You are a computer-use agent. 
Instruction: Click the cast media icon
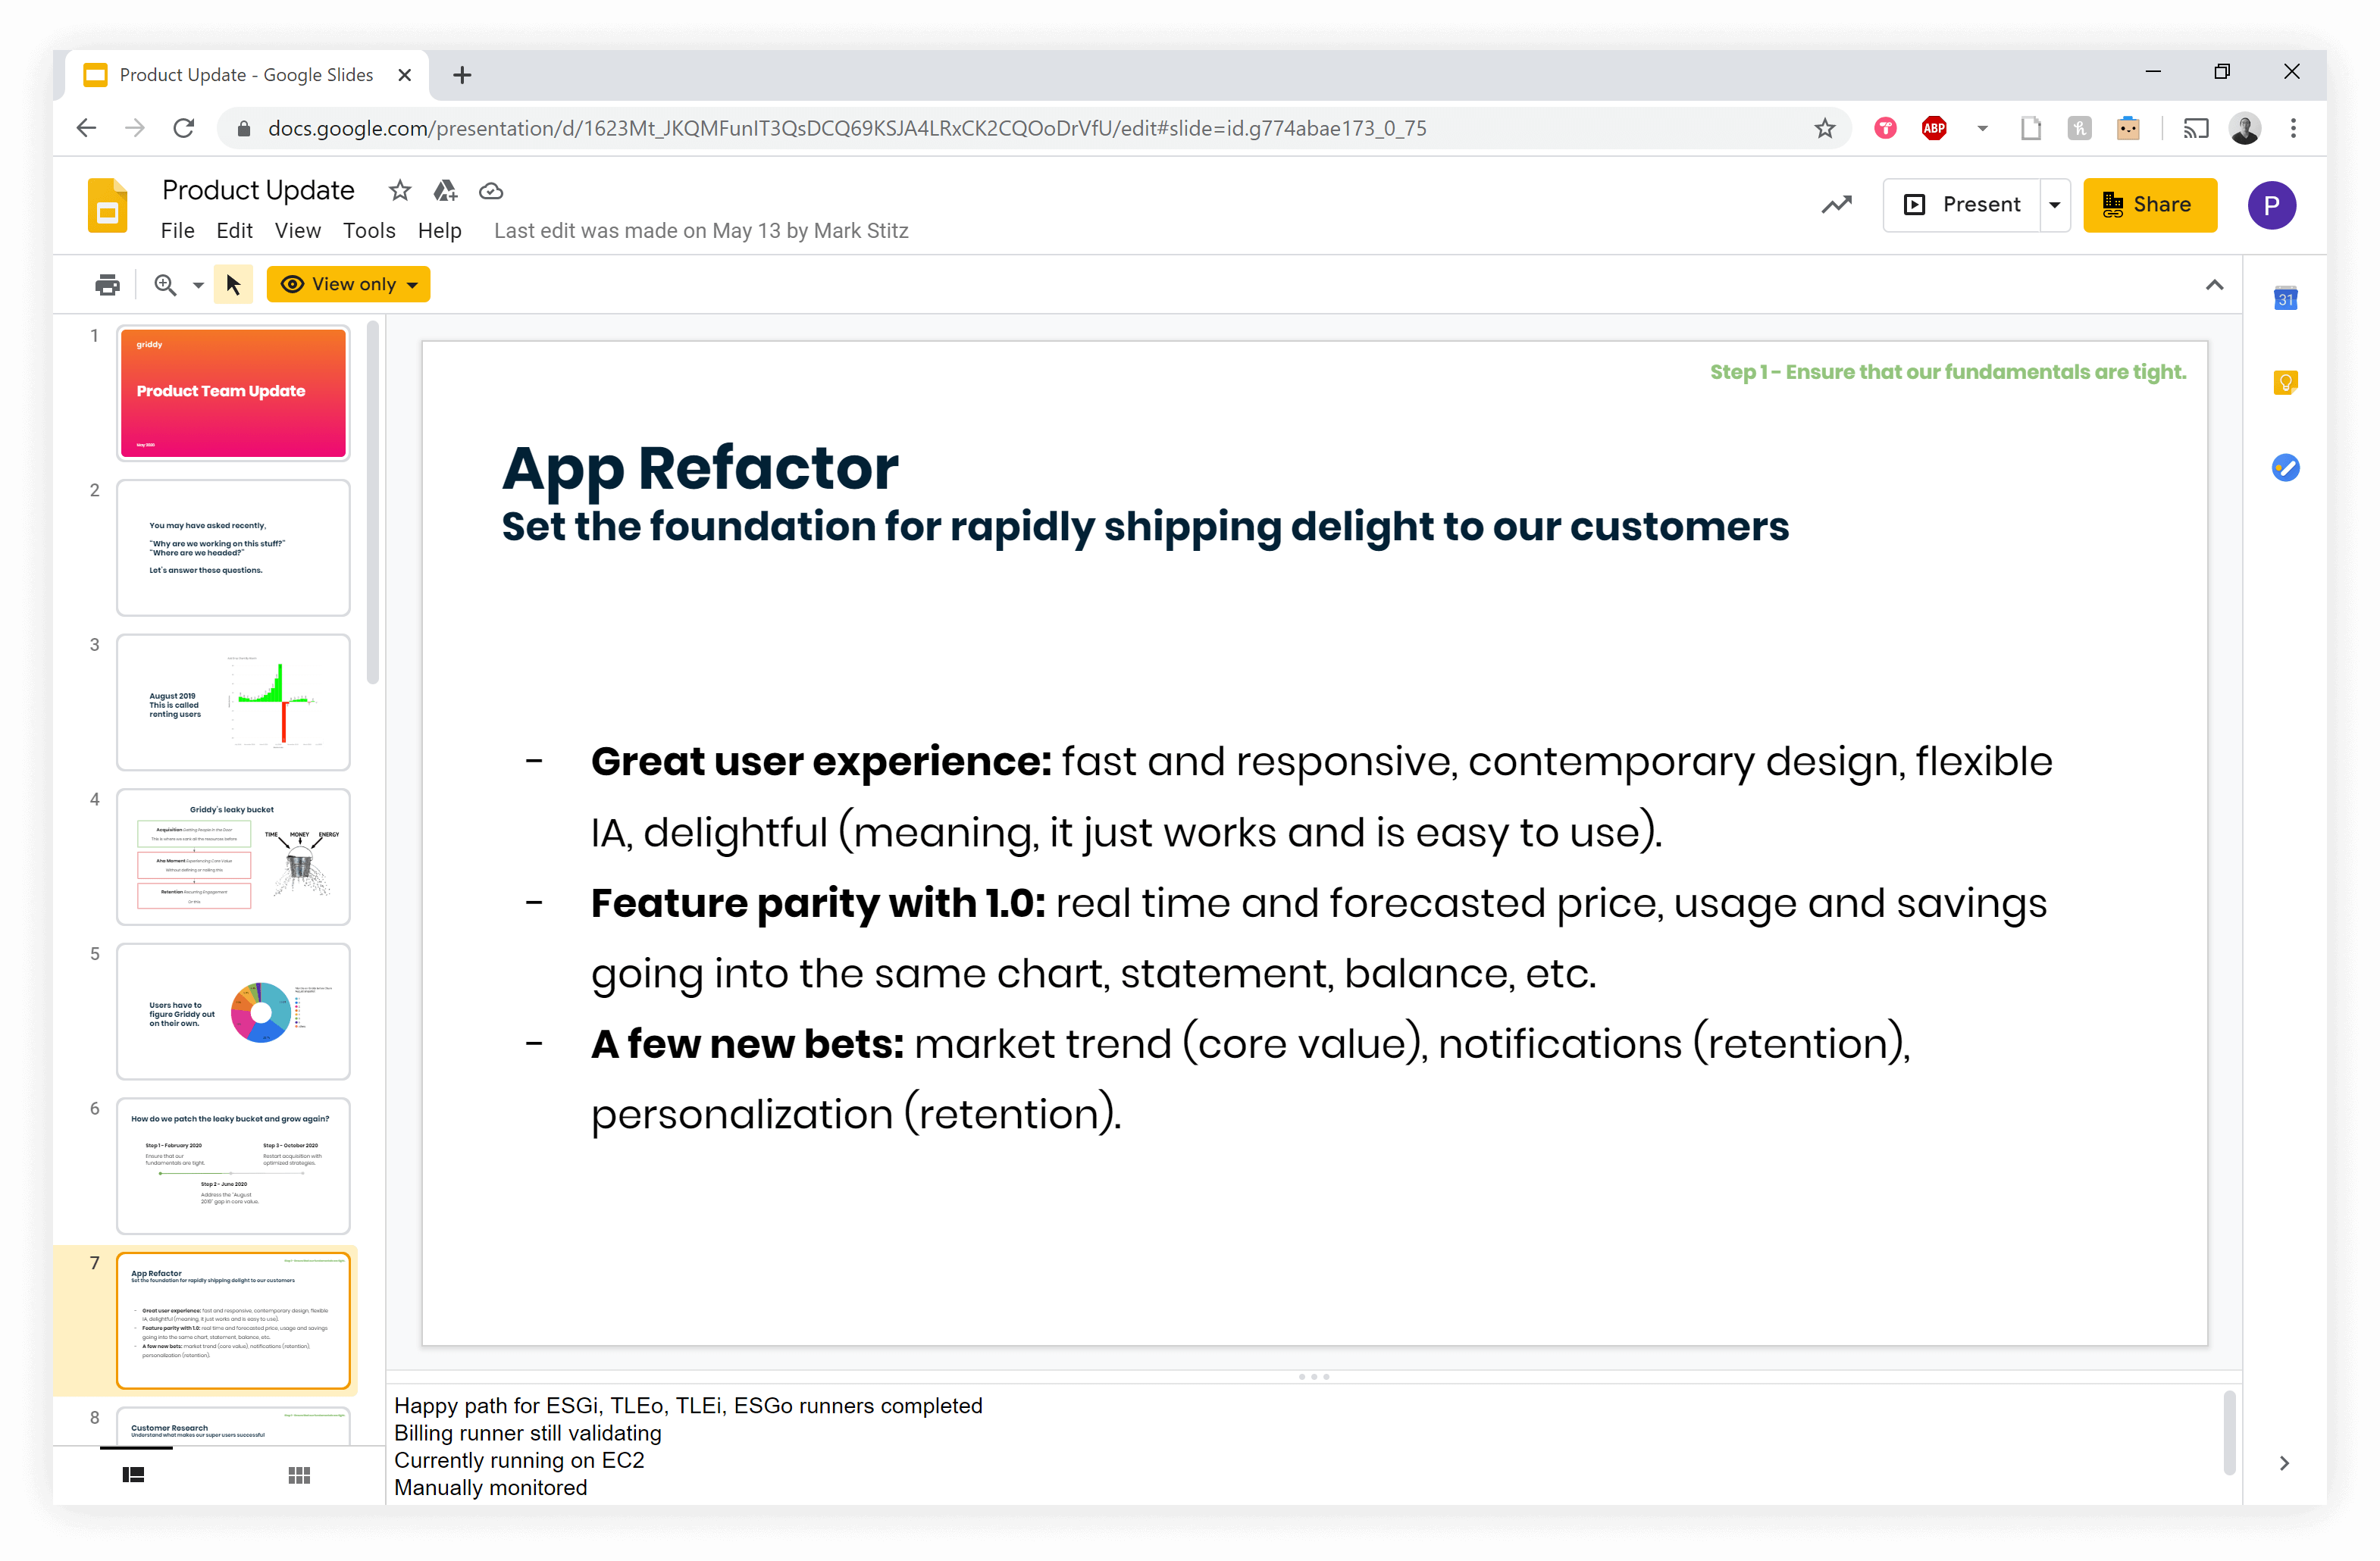click(2194, 128)
